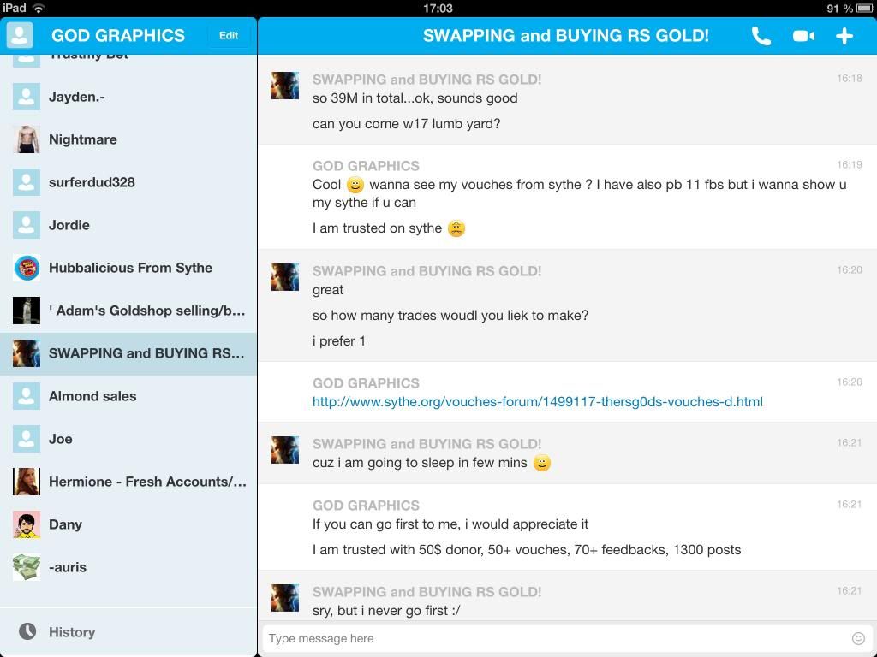Viewport: 877px width, 657px height.
Task: Open the sythe.org vouches forum link
Action: pyautogui.click(x=537, y=401)
